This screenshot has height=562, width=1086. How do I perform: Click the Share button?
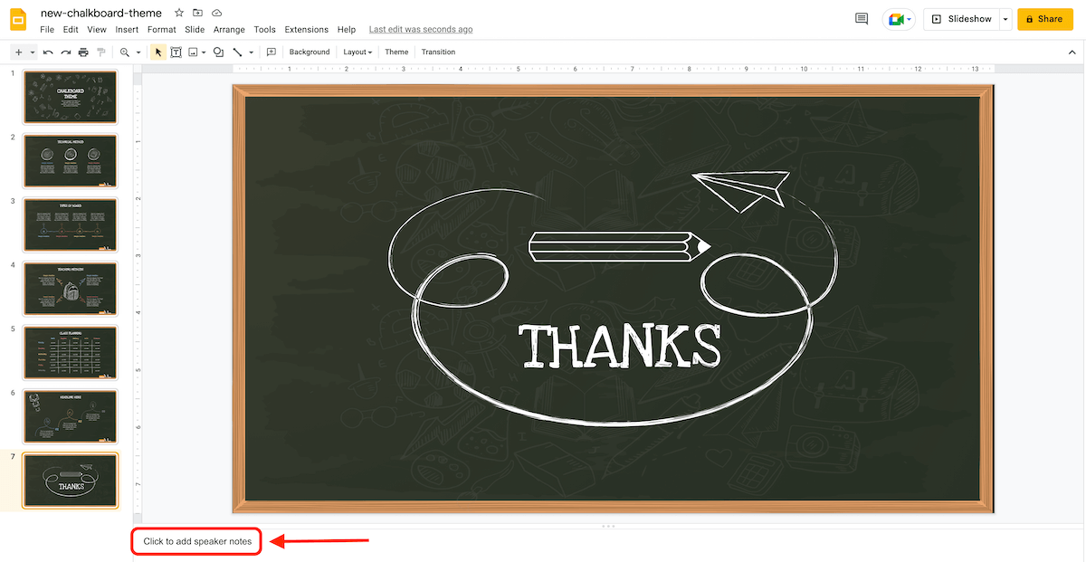(x=1044, y=19)
